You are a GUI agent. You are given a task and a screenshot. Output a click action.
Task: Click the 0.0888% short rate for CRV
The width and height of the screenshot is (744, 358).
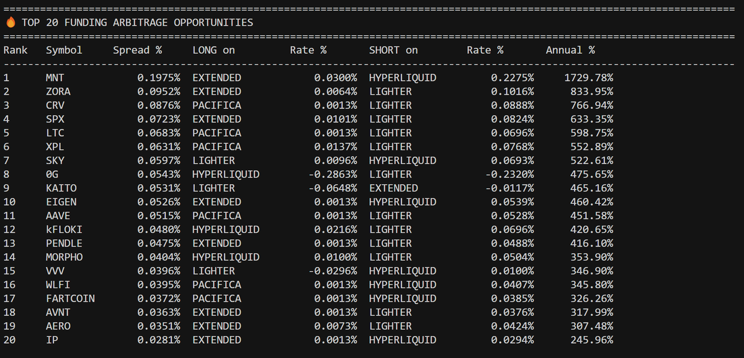(x=513, y=105)
